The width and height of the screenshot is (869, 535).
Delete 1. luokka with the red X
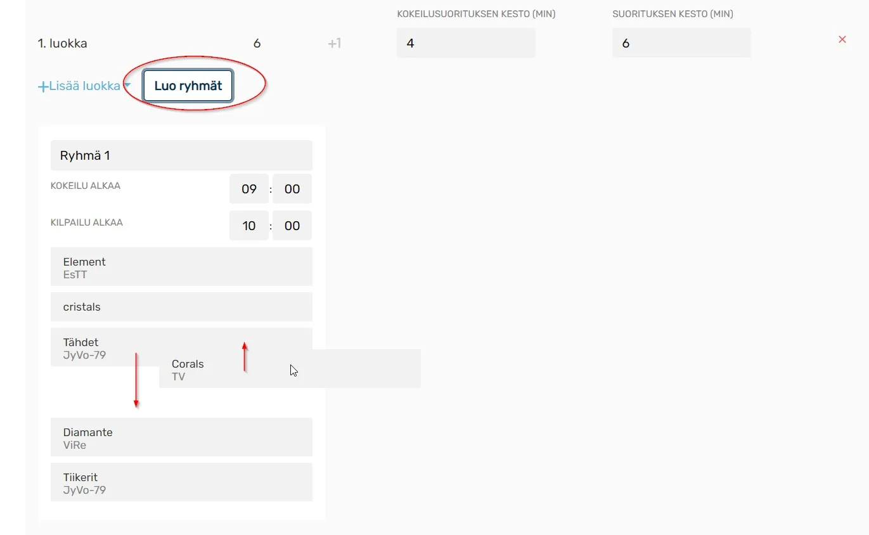pos(842,39)
